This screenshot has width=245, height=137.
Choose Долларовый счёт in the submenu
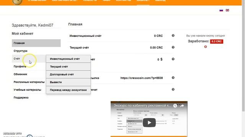tap(68, 75)
